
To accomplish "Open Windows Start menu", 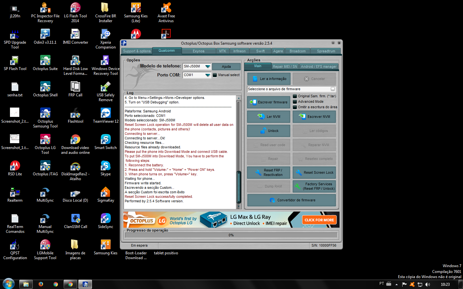I will 9,284.
